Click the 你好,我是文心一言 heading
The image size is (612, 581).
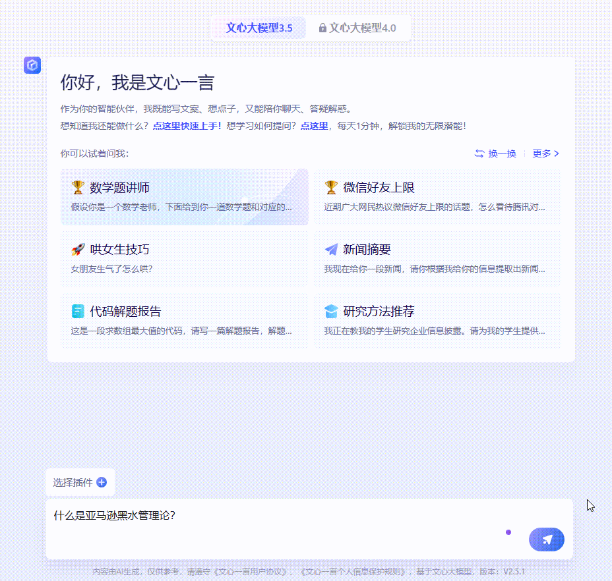click(137, 83)
